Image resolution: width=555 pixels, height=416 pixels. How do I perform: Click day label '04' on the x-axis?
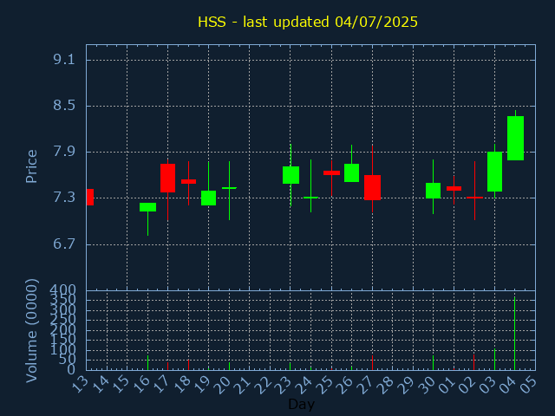click(509, 385)
